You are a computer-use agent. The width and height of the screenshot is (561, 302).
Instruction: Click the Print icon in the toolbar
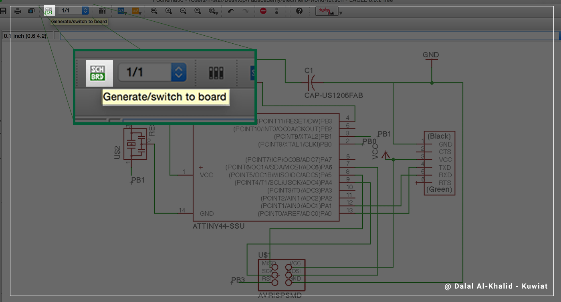click(x=18, y=11)
